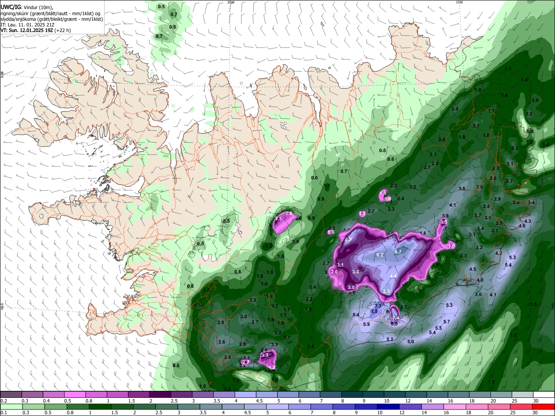
Task: Select the darkest green 1–1.5 rain legend swatch
Action: [x=100, y=406]
